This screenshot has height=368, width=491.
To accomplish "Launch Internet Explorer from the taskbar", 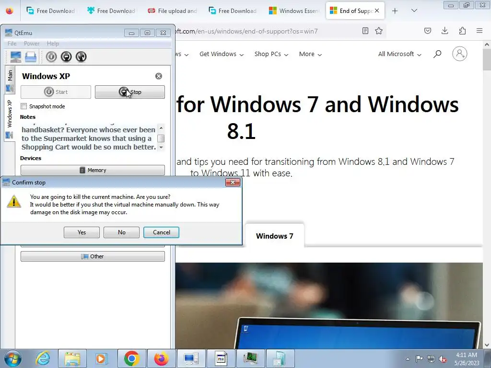I will [43, 358].
